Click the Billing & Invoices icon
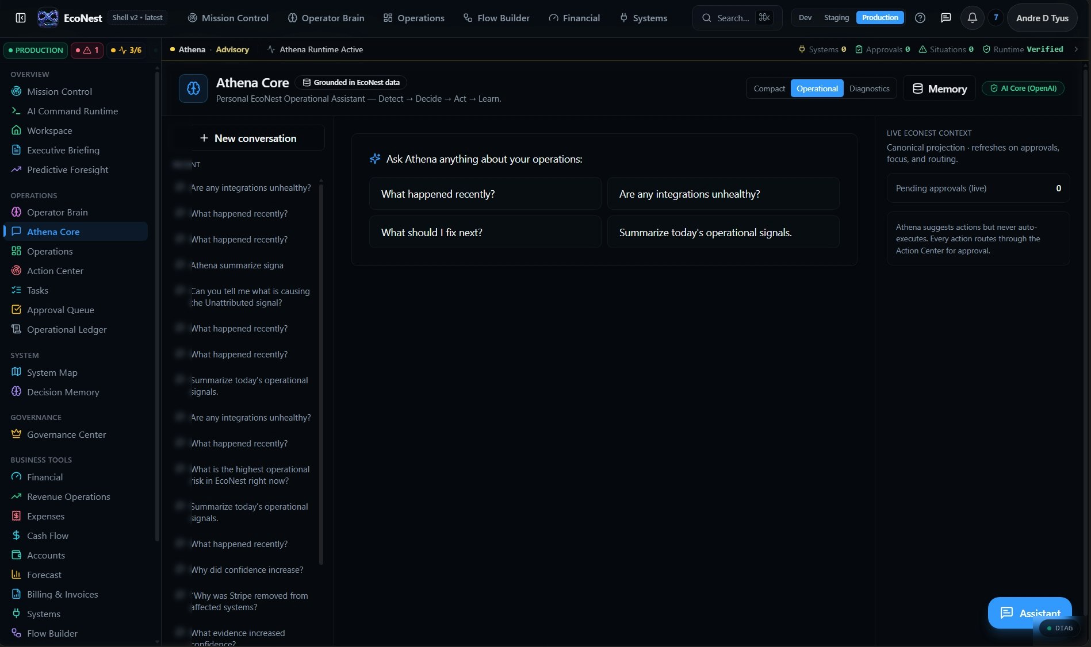Image resolution: width=1091 pixels, height=647 pixels. [16, 594]
